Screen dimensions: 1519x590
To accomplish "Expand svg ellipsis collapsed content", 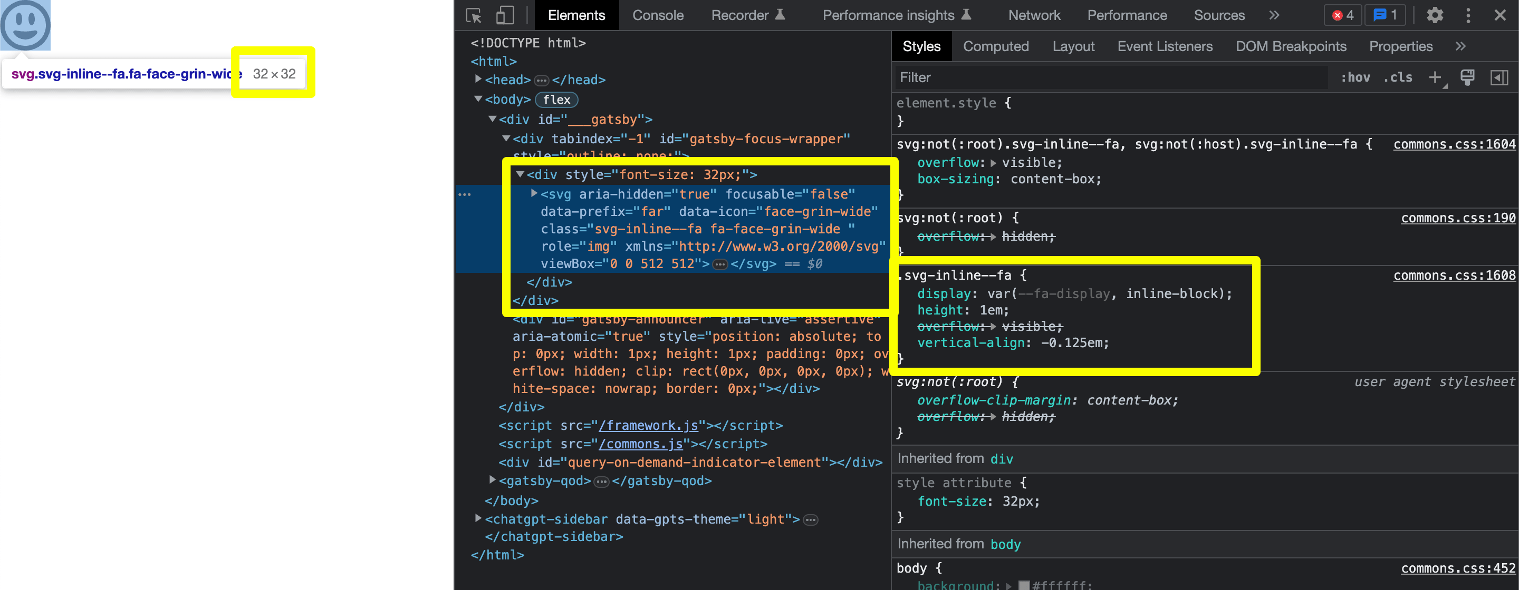I will point(719,264).
